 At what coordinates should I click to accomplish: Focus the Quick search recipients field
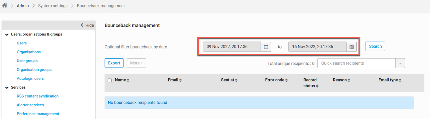(x=356, y=63)
